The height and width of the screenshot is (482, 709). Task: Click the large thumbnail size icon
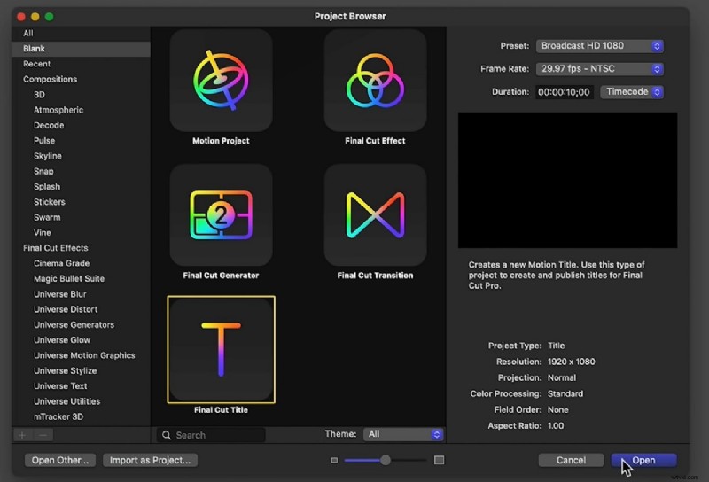coord(439,460)
